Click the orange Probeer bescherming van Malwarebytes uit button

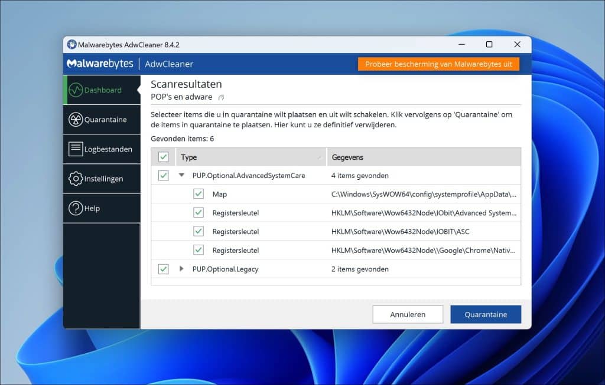[x=439, y=64]
